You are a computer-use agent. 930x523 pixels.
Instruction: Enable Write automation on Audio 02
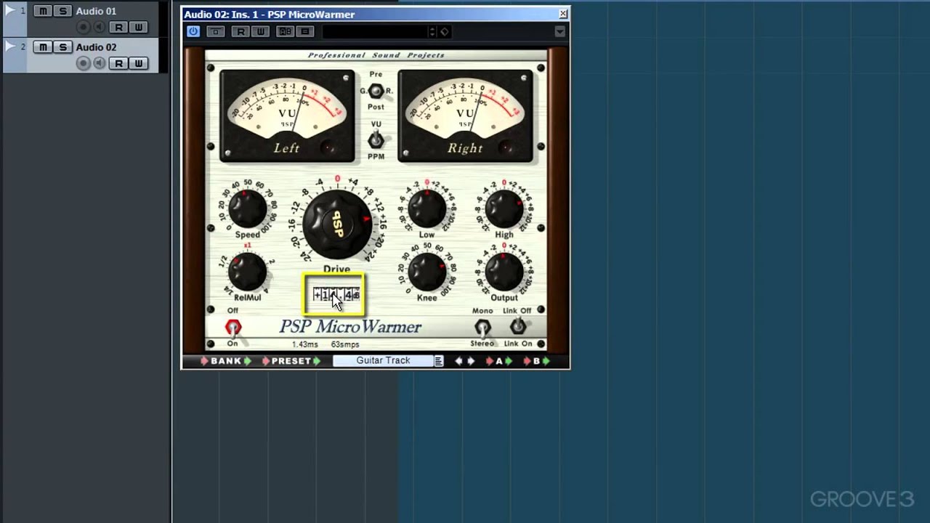coord(138,63)
